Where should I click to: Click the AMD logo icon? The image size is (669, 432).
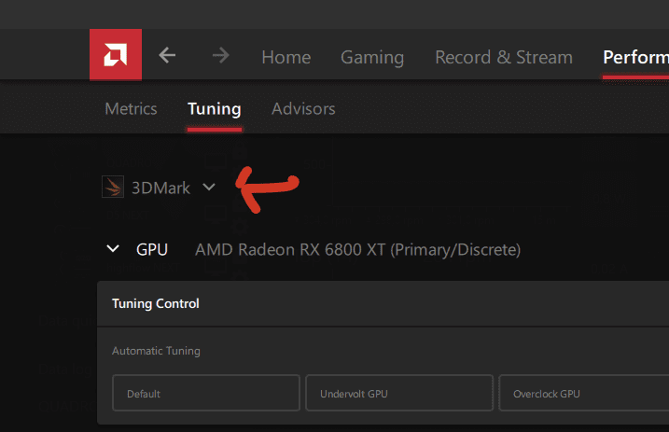point(116,55)
